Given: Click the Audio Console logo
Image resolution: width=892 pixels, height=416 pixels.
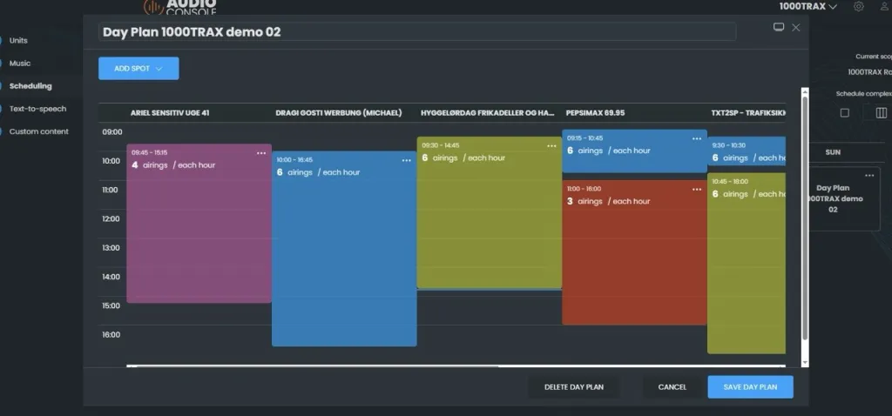Looking at the screenshot, I should click(181, 7).
